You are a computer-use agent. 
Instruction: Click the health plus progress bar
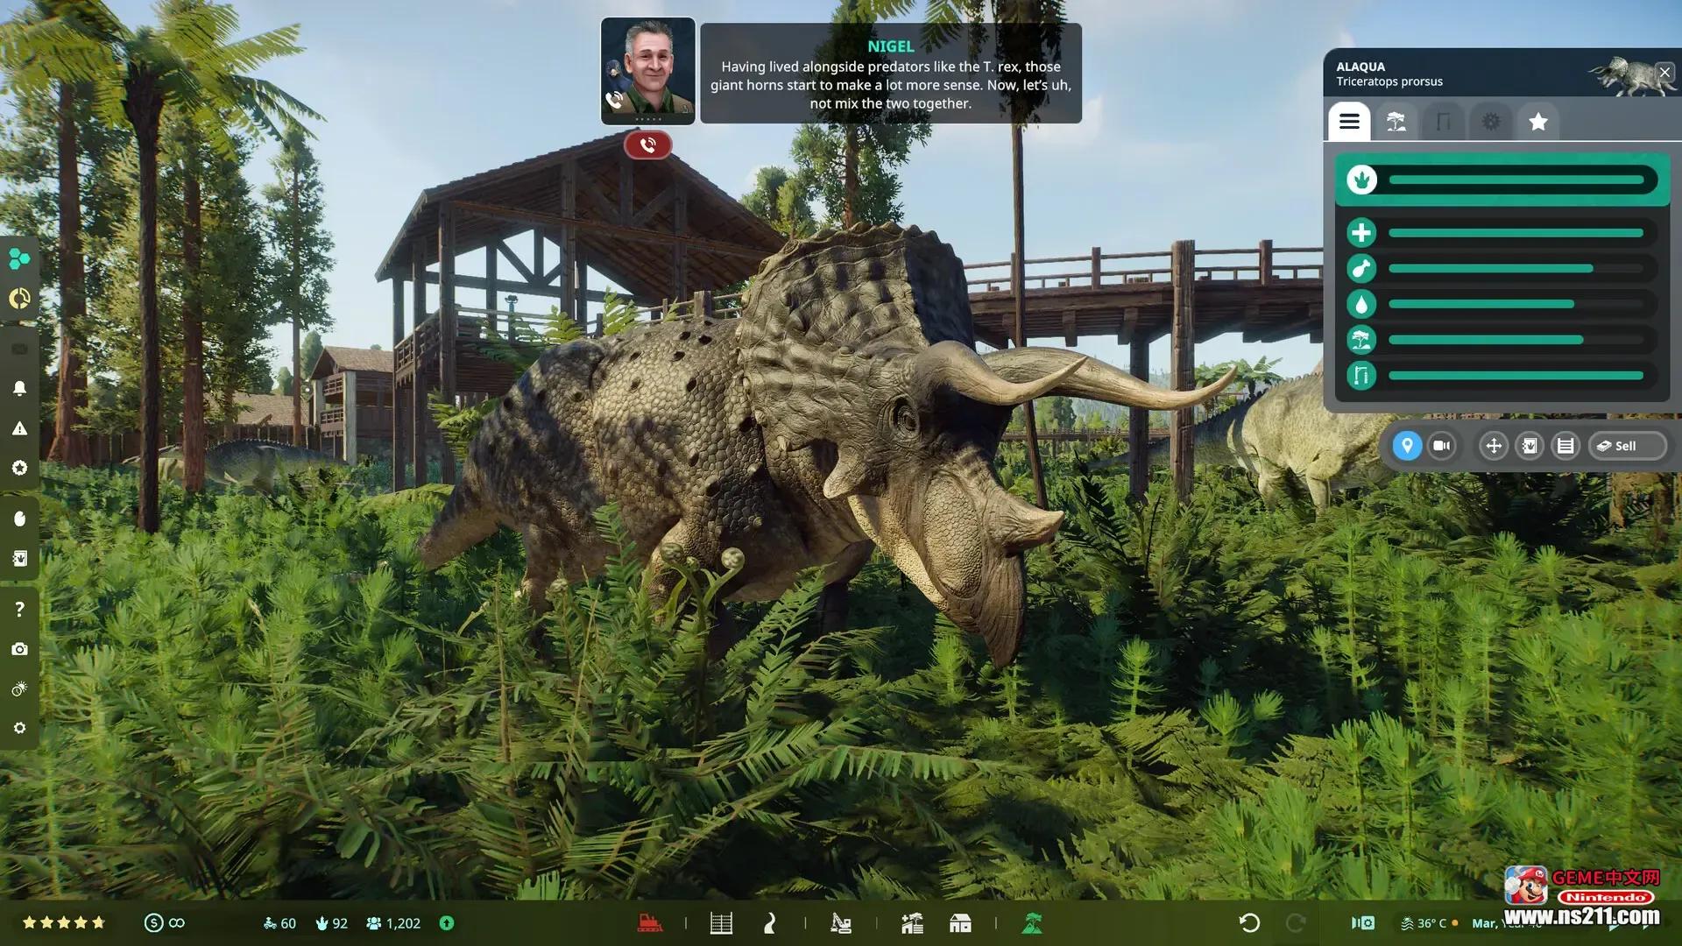pyautogui.click(x=1516, y=233)
